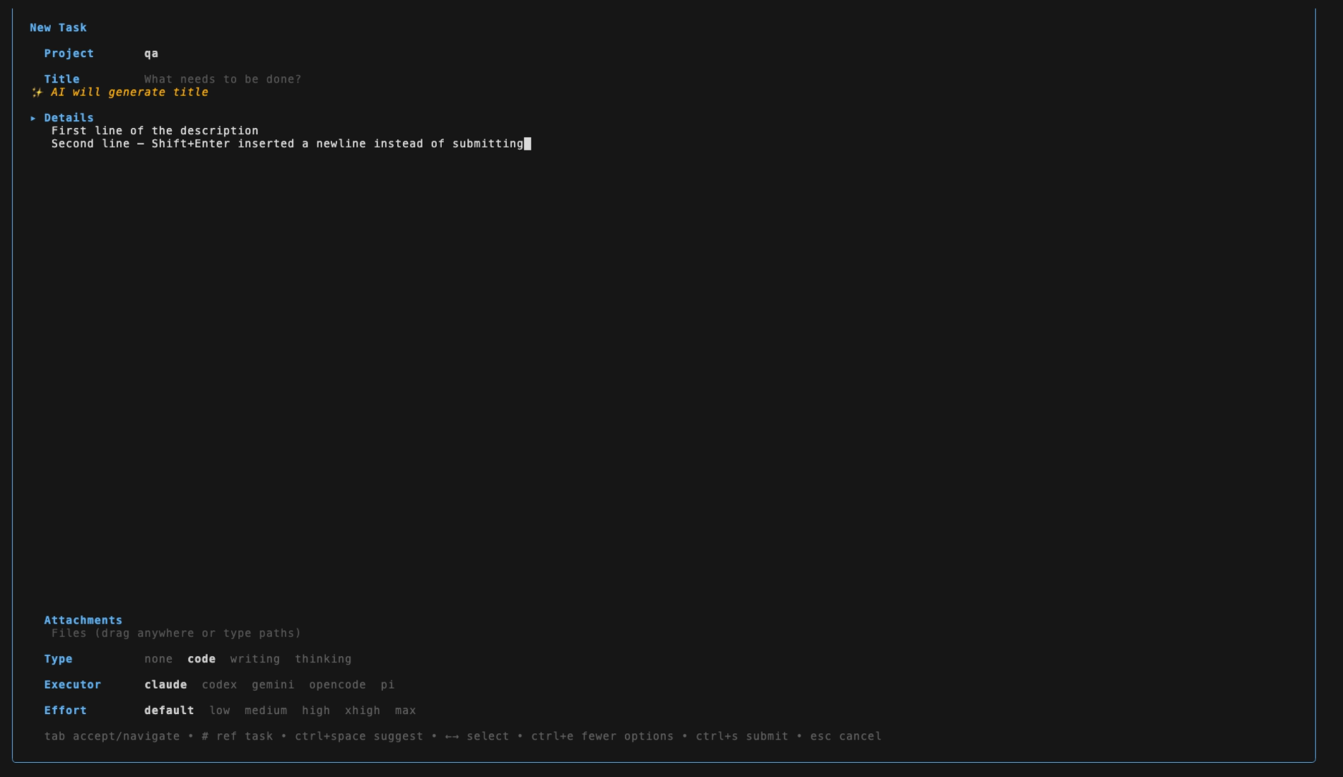Viewport: 1343px width, 777px height.
Task: Set Effort to max
Action: click(x=405, y=711)
